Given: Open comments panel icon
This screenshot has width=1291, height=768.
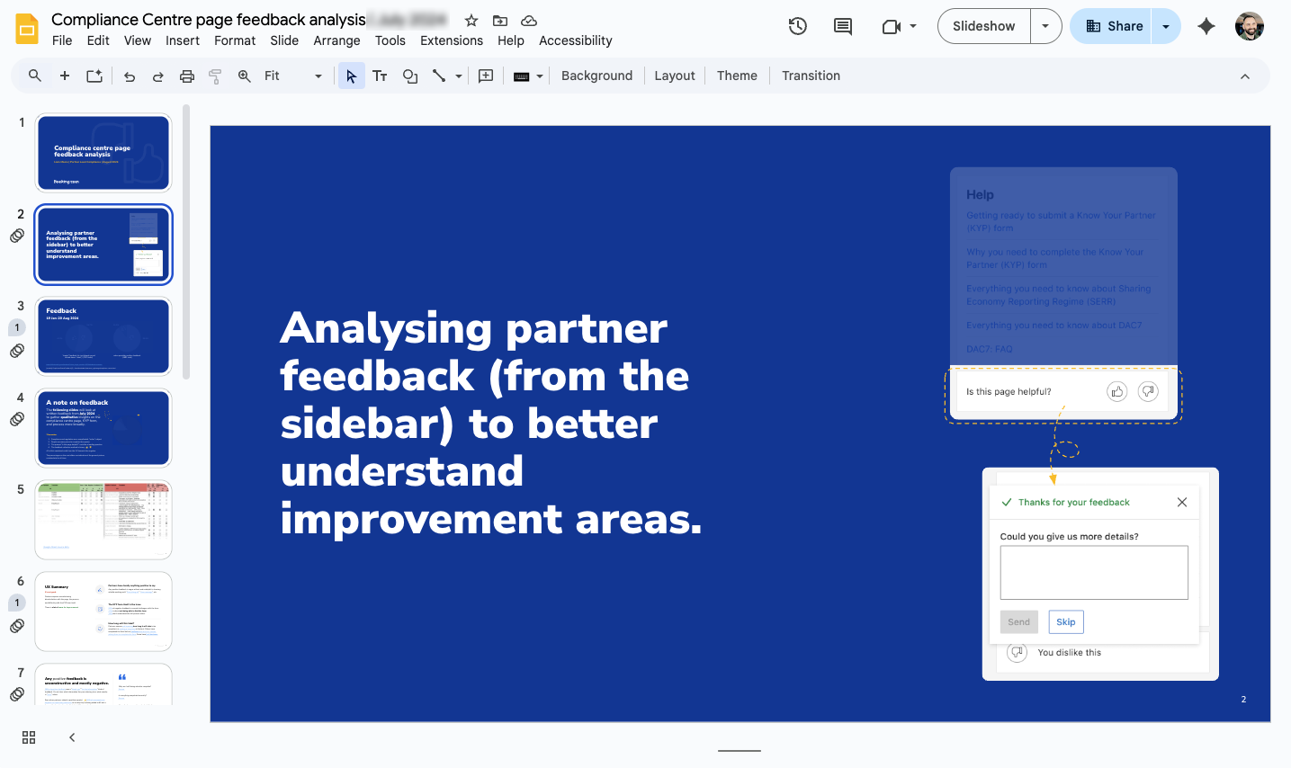Looking at the screenshot, I should (842, 26).
